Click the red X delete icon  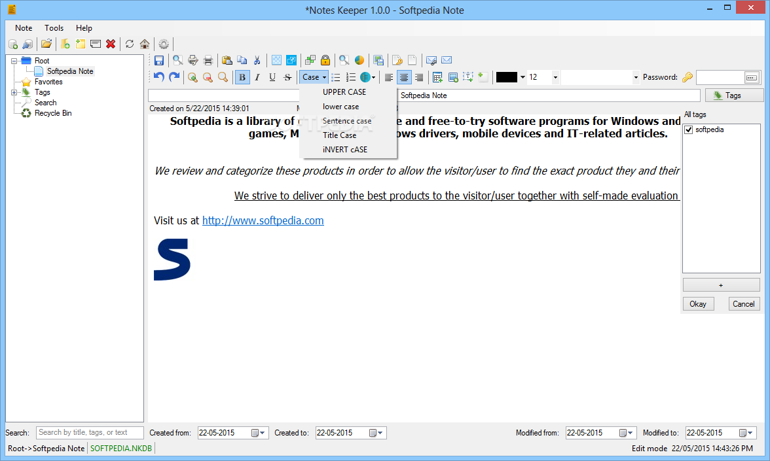[111, 44]
